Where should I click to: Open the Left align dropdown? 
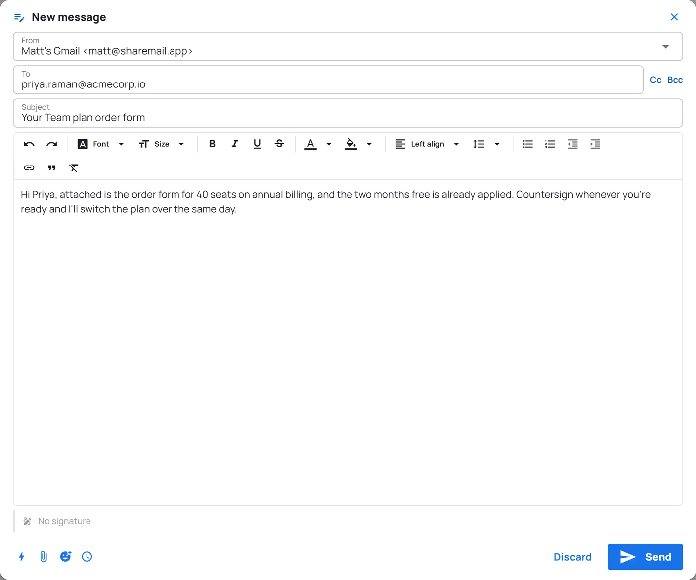pyautogui.click(x=428, y=144)
